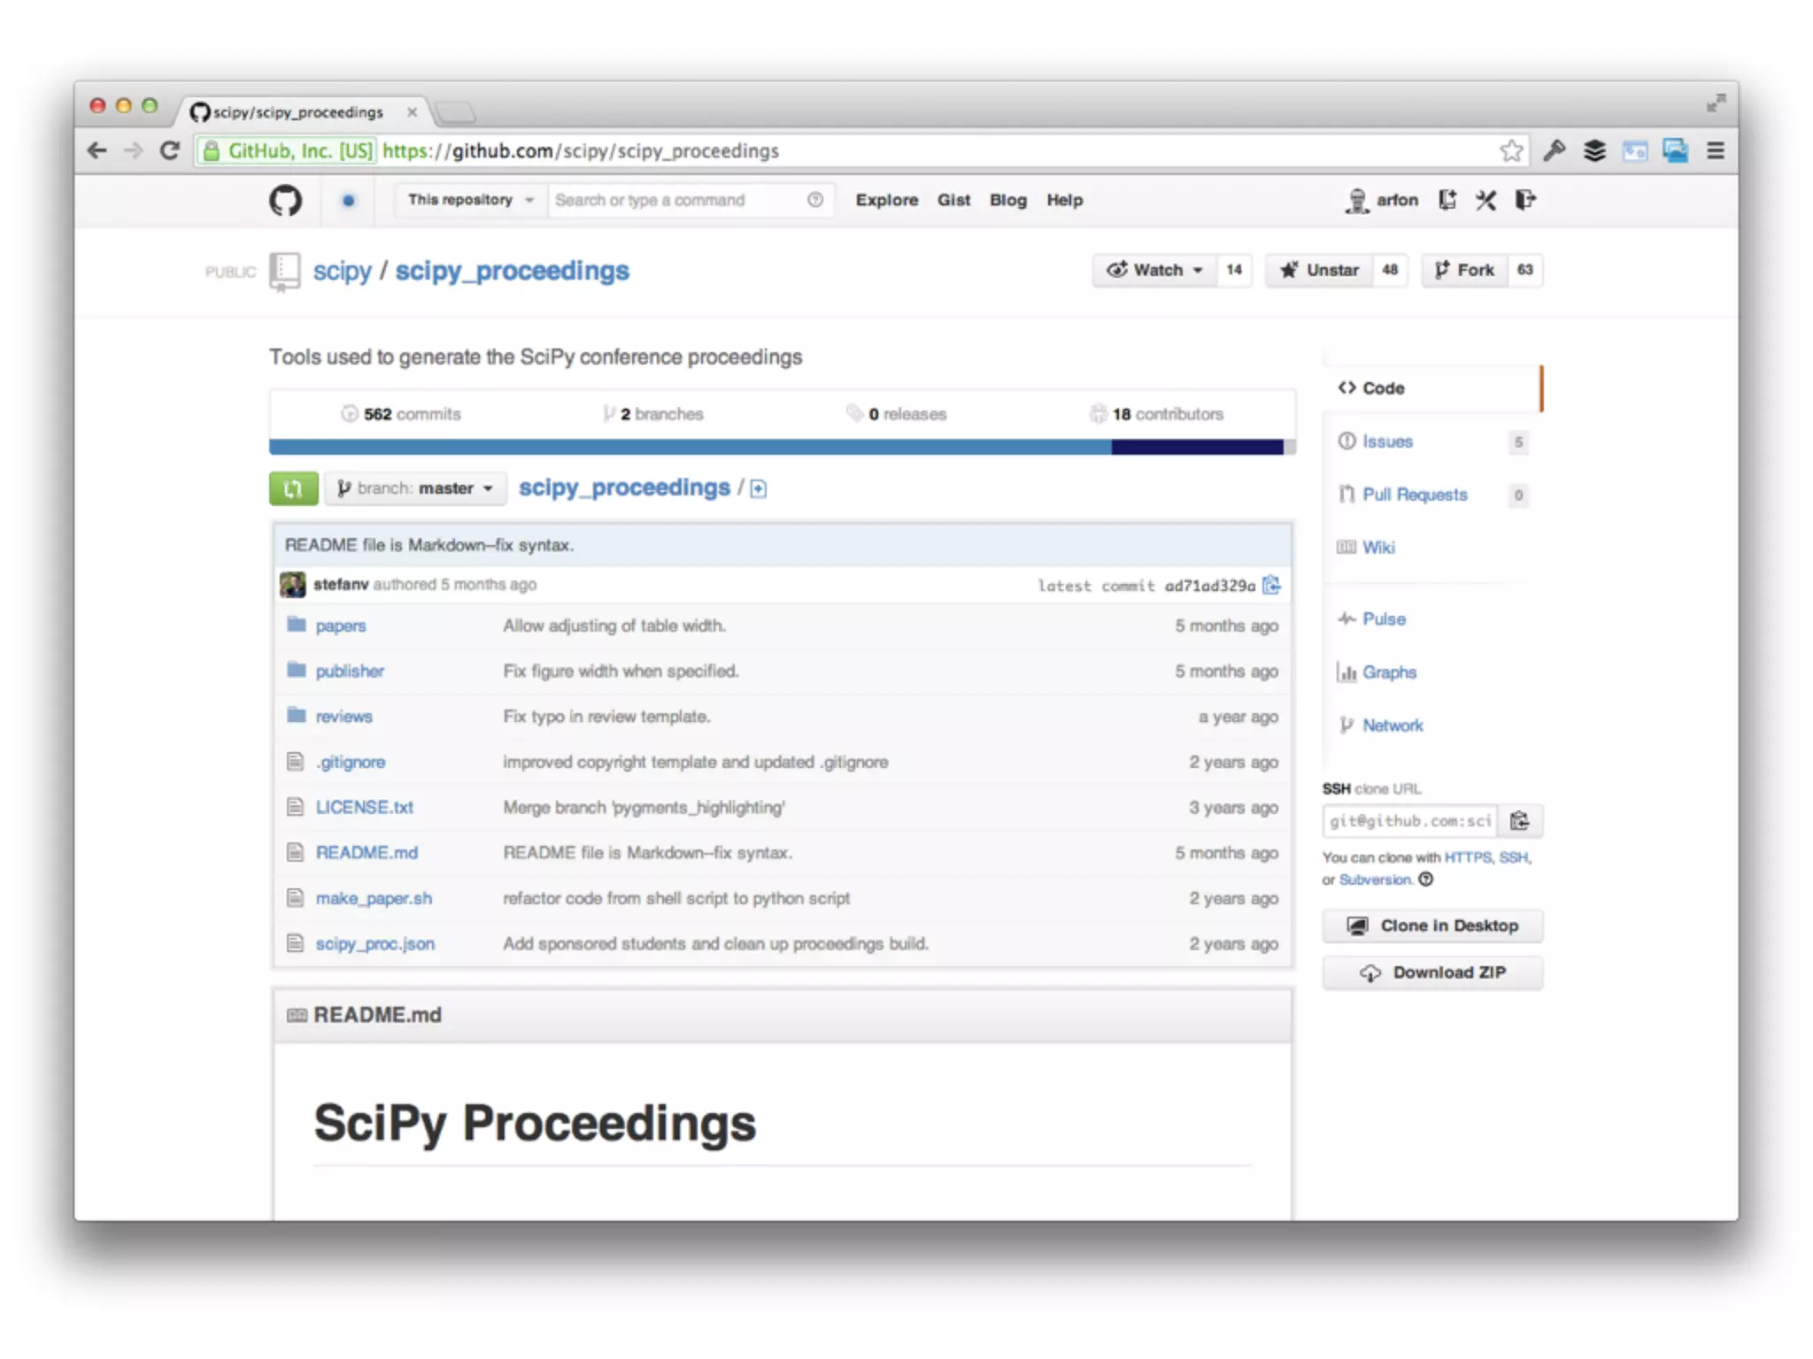This screenshot has width=1813, height=1359.
Task: Open the This repository search scope dropdown
Action: [470, 201]
